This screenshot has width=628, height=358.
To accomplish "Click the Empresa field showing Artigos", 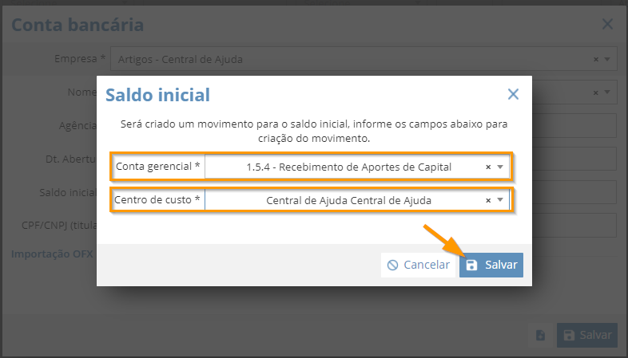I will (364, 59).
